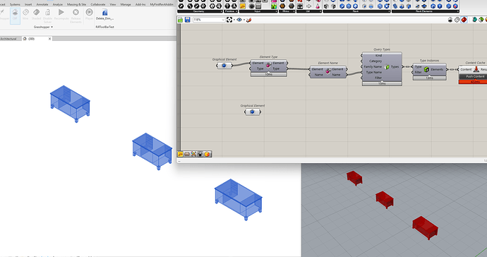Image resolution: width=487 pixels, height=257 pixels.
Task: Select the upper Graphical Element parameter node
Action: [x=224, y=66]
